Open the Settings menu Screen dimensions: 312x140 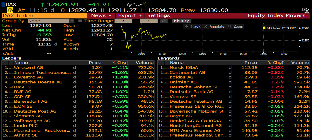click(x=158, y=15)
